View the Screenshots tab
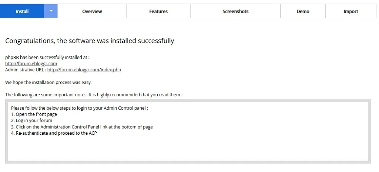This screenshot has width=379, height=172. (x=235, y=11)
